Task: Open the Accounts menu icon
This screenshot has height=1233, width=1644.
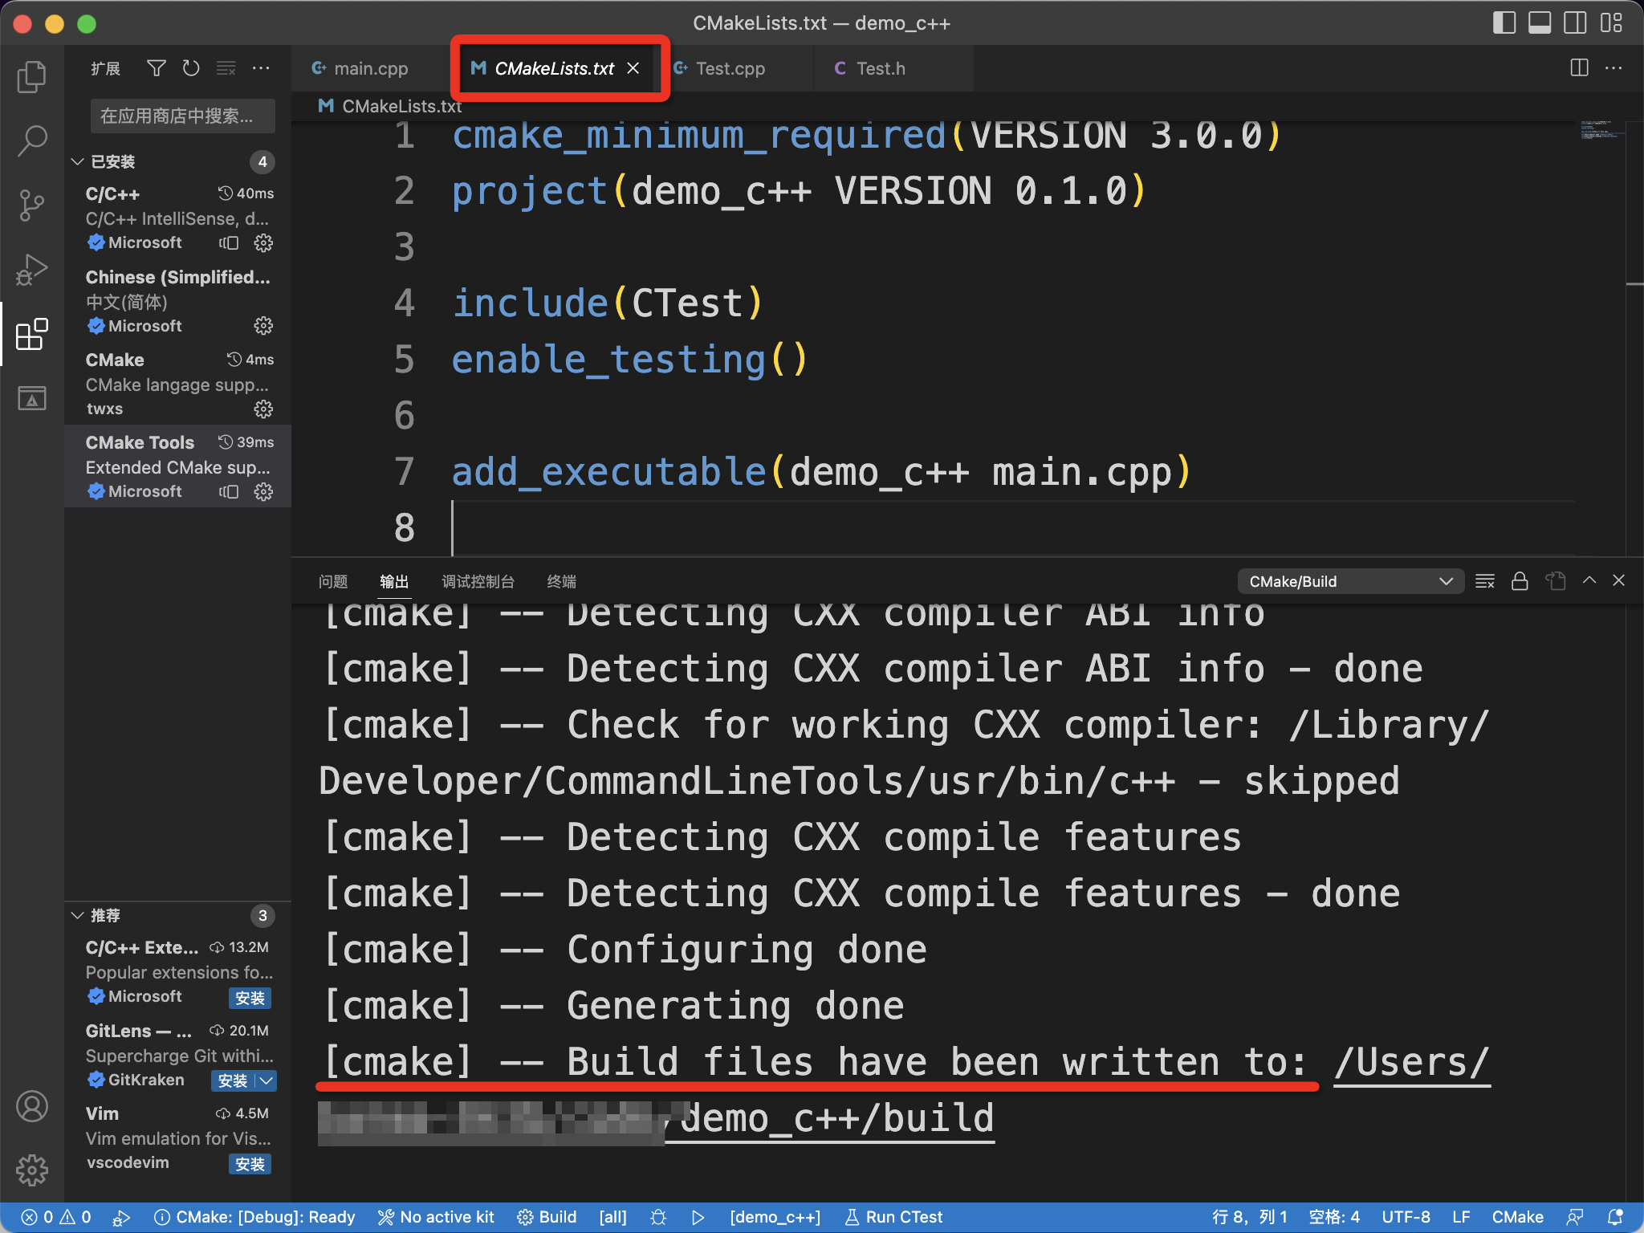Action: point(32,1106)
